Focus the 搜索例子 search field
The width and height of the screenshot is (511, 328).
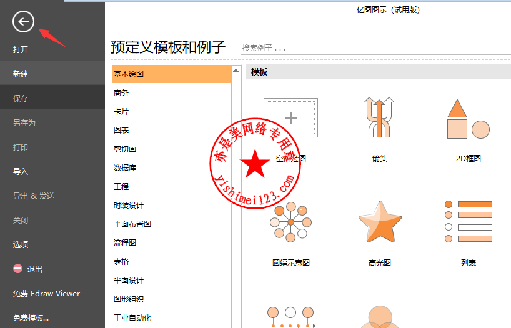[x=375, y=48]
